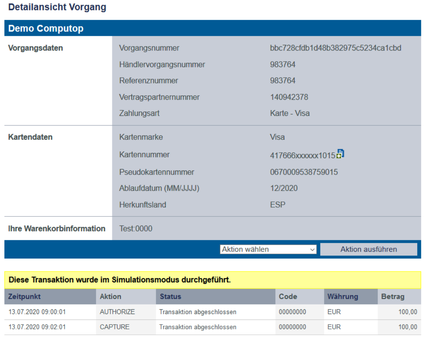
Task: Click the Demo Computop header title
Action: (x=46, y=28)
